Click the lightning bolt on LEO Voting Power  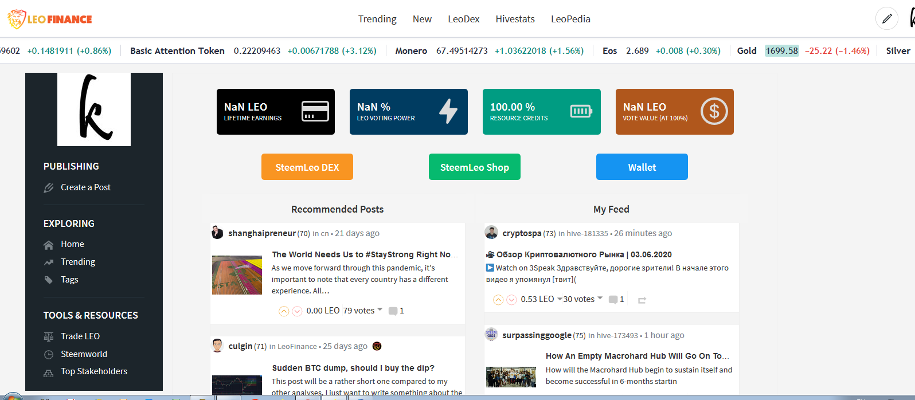[x=448, y=111]
